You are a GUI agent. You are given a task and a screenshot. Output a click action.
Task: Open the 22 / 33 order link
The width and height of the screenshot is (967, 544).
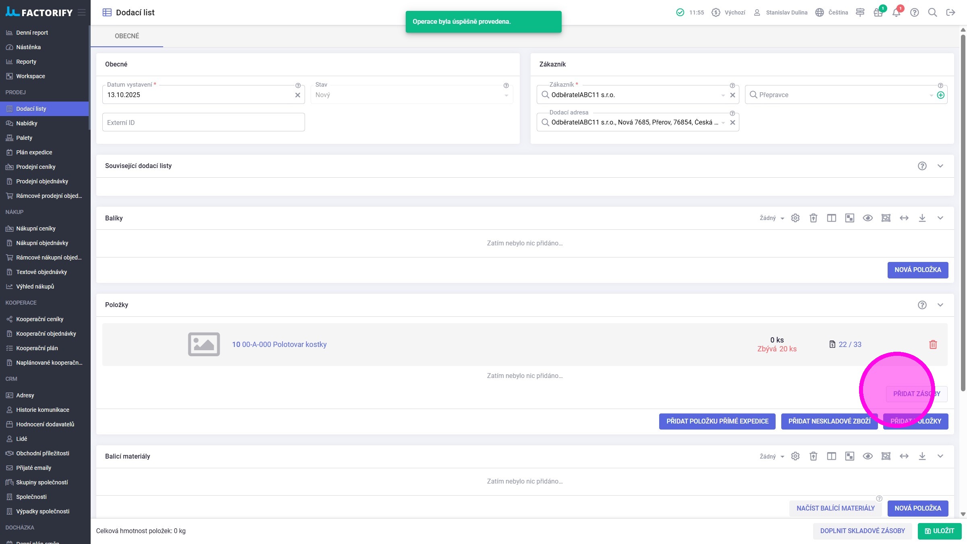point(850,345)
